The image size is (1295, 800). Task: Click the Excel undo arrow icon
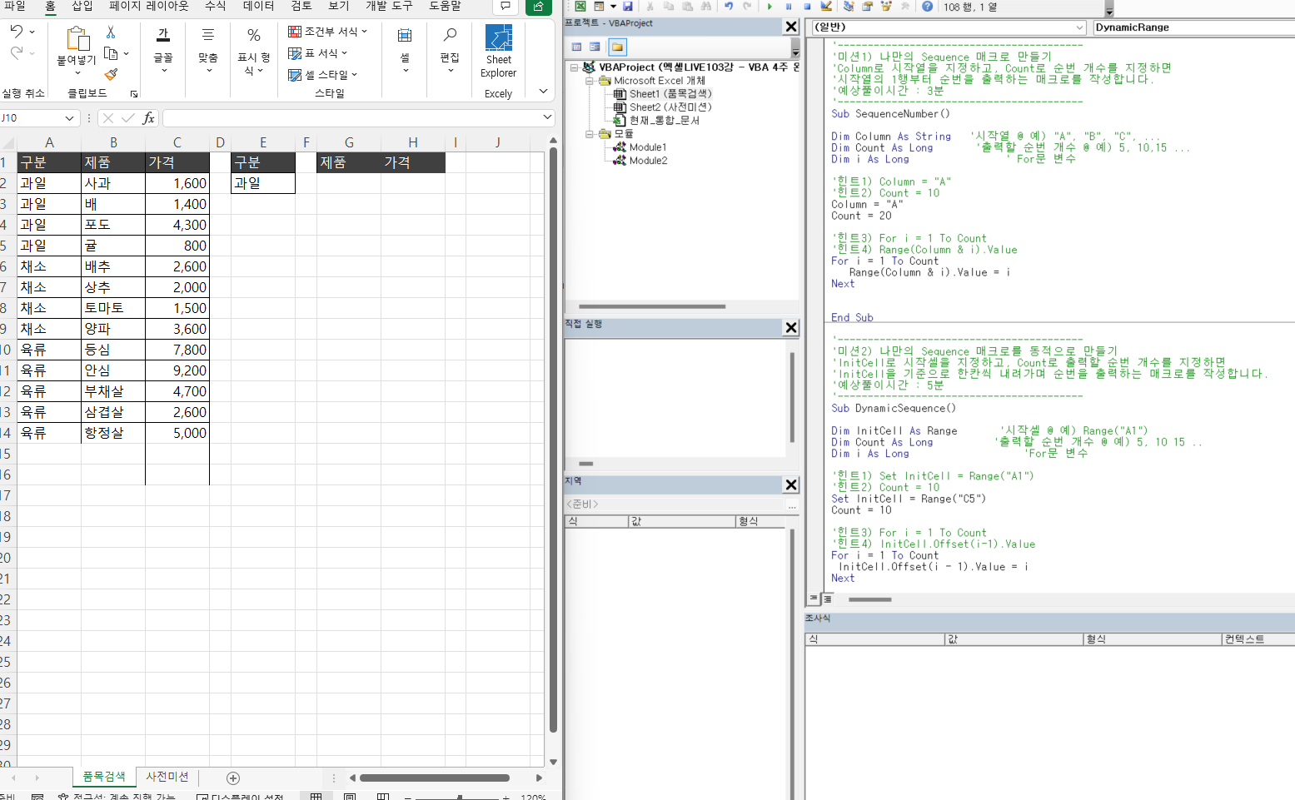click(17, 31)
